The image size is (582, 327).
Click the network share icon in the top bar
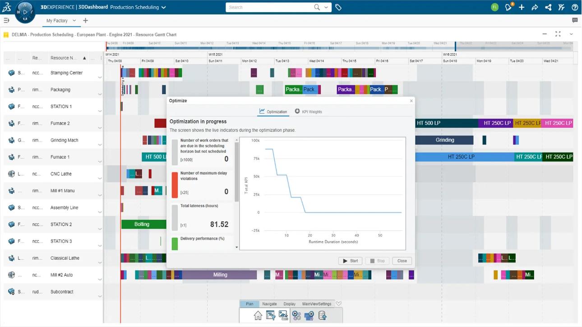(548, 7)
